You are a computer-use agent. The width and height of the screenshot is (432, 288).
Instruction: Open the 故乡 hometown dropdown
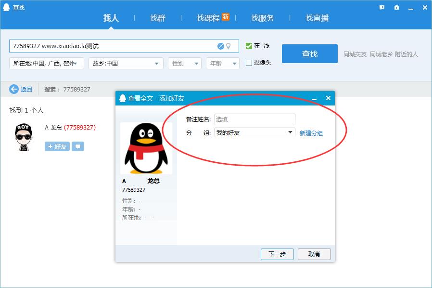pyautogui.click(x=127, y=63)
